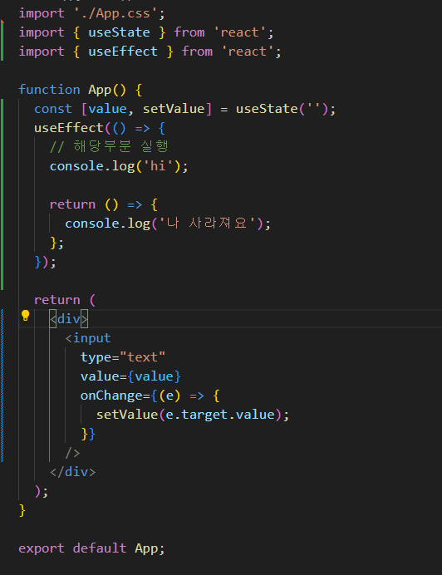Click the cleanup return arrow function
Image resolution: width=442 pixels, height=575 pixels.
(x=104, y=204)
